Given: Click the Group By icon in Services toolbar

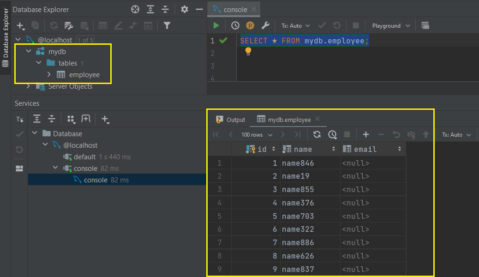Looking at the screenshot, I should pyautogui.click(x=71, y=119).
